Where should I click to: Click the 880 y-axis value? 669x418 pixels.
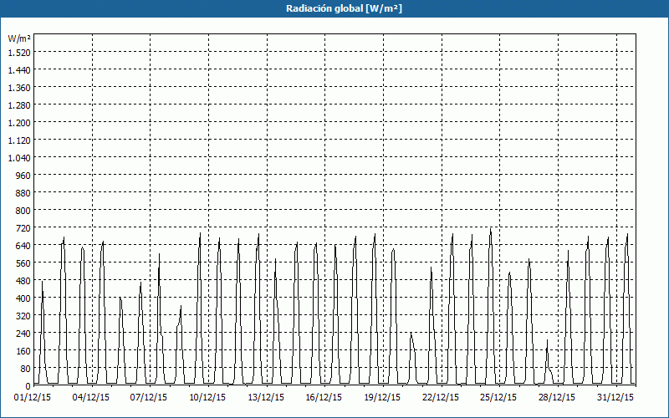point(23,193)
